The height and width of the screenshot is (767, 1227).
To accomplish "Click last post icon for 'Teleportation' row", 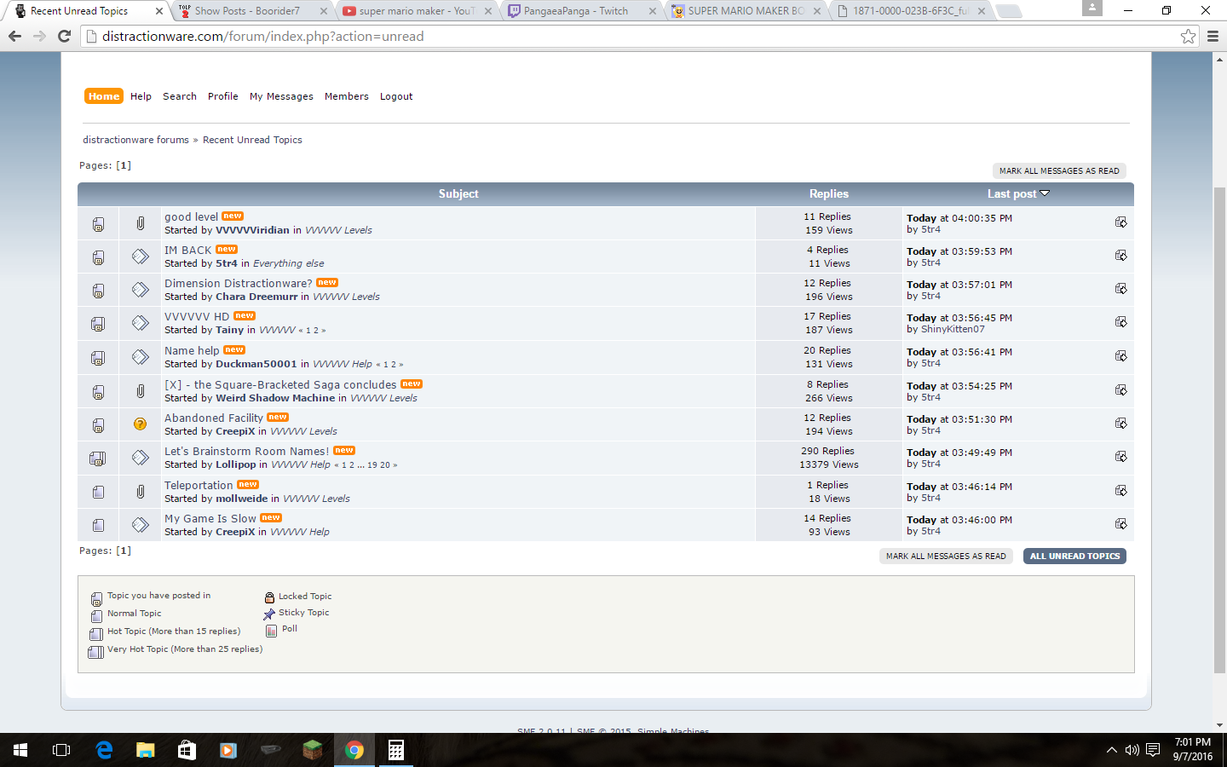I will [x=1120, y=491].
